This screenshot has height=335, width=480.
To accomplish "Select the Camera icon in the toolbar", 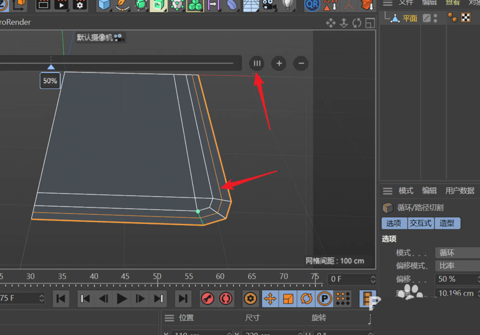I will click(x=269, y=5).
